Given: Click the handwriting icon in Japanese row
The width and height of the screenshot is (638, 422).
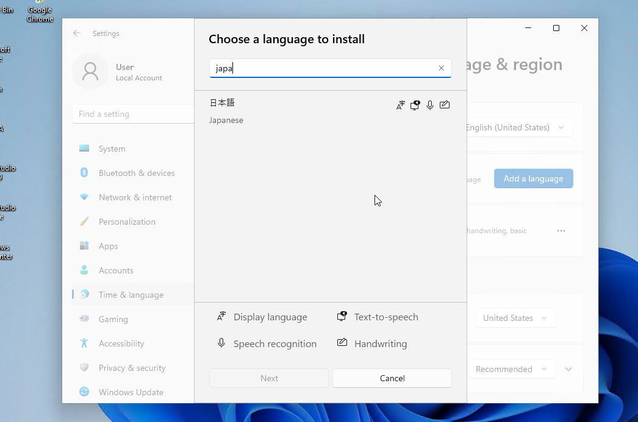Looking at the screenshot, I should point(445,105).
